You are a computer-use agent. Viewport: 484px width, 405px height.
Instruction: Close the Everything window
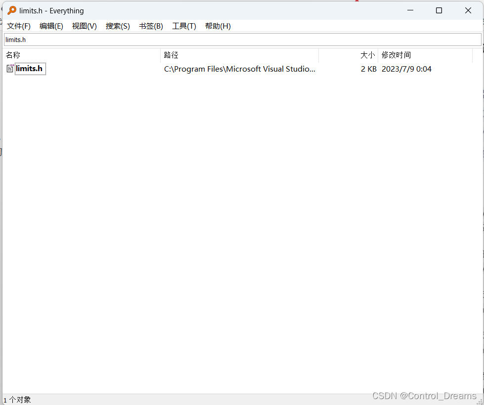pos(468,10)
